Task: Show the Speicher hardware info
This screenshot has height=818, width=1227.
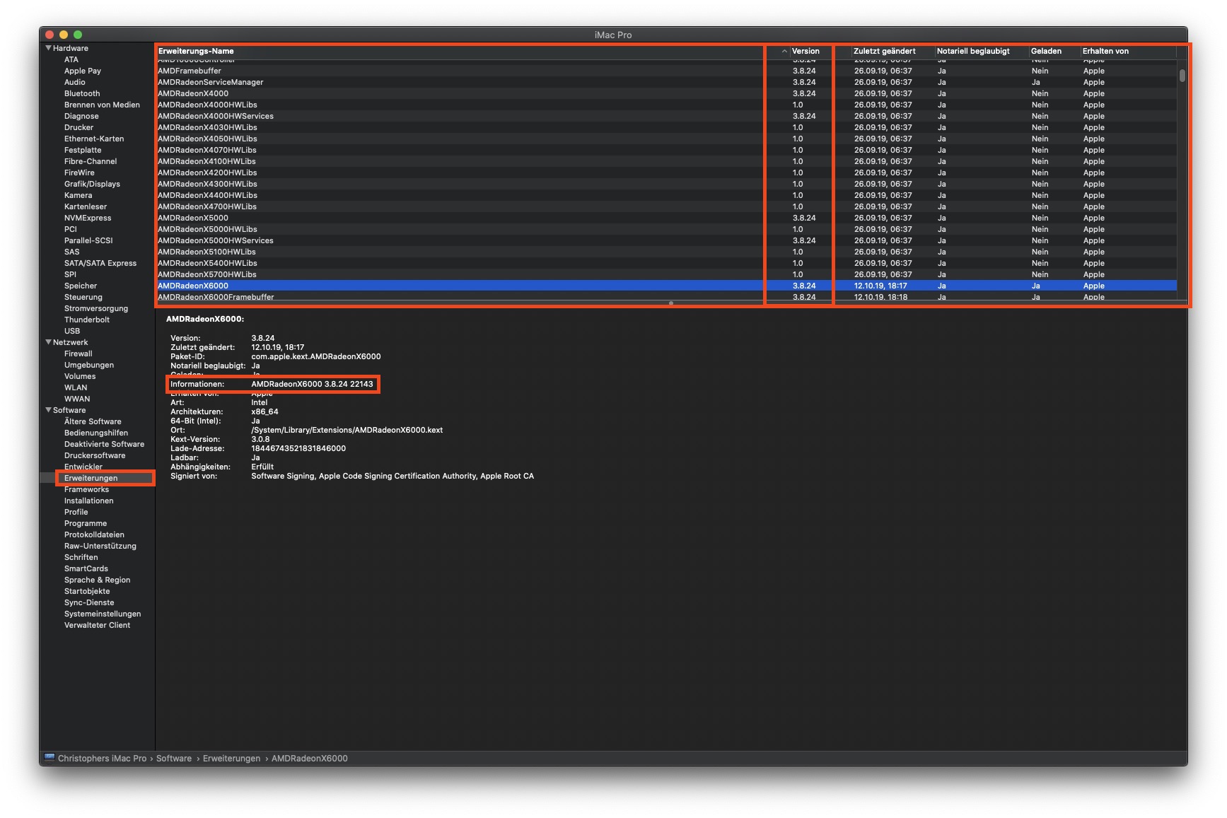Action: (81, 286)
